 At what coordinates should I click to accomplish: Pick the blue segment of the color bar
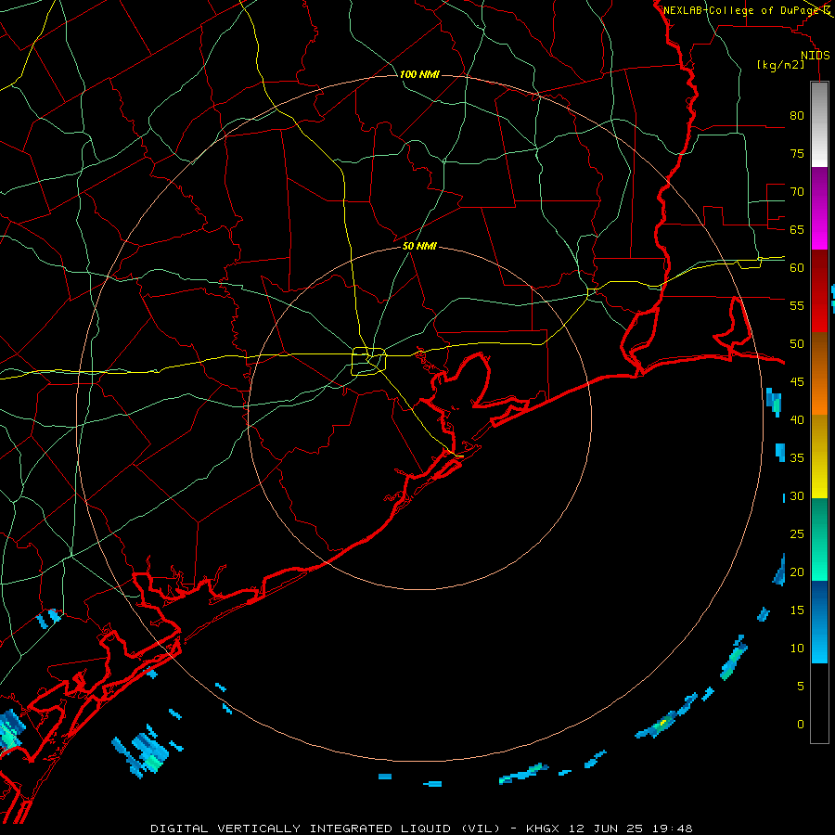[x=819, y=622]
